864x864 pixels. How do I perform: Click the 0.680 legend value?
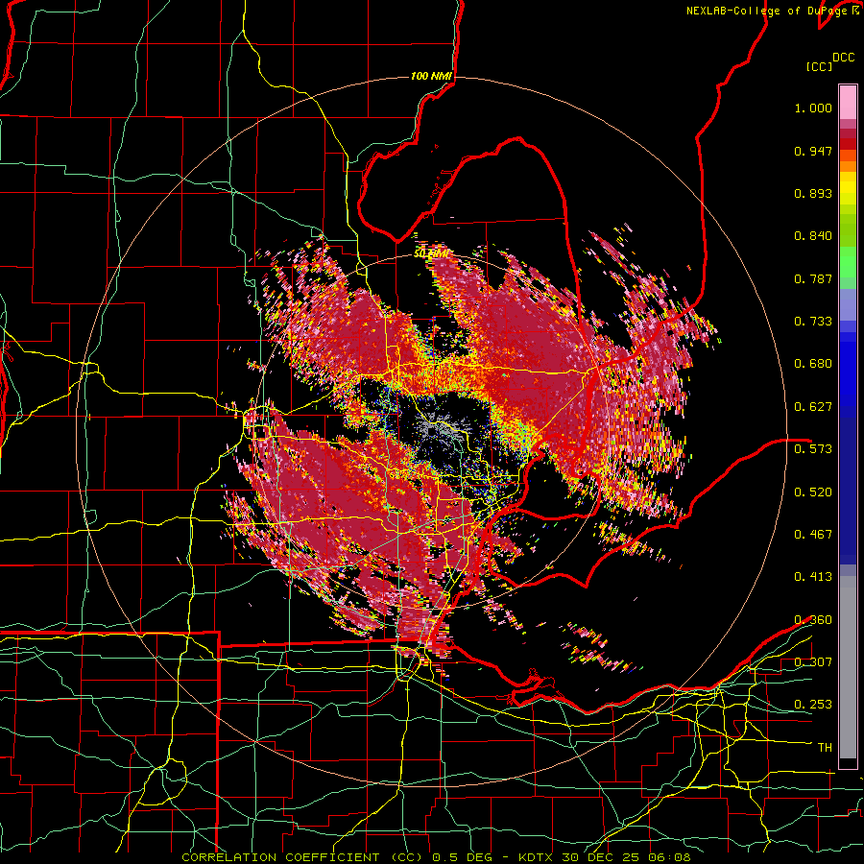click(x=813, y=364)
